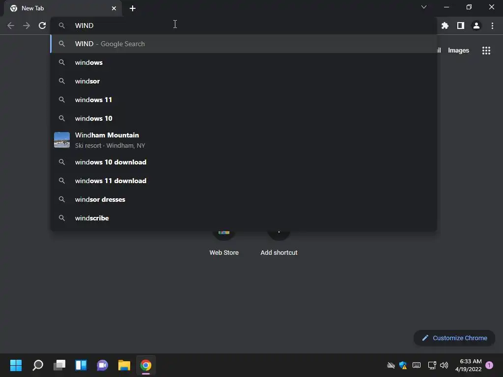Launch the Chat app from taskbar
Screen dimensions: 503x377
coord(102,365)
